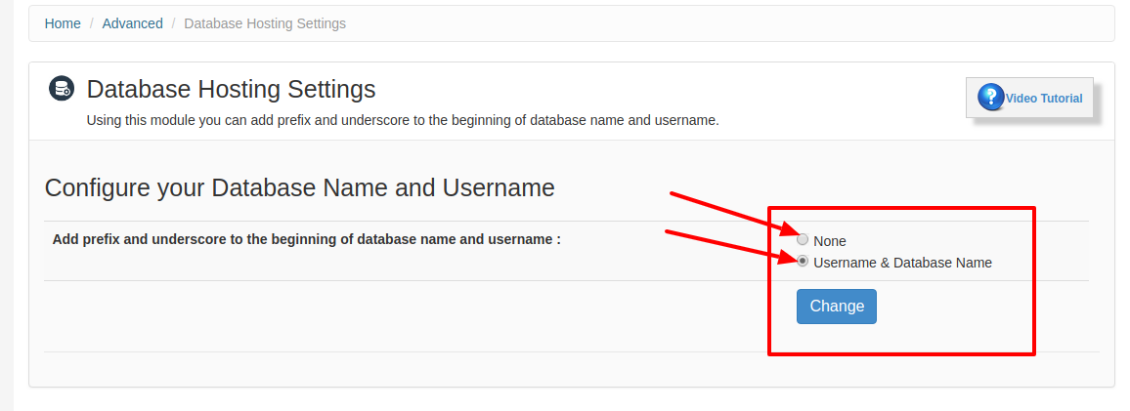This screenshot has width=1130, height=411.
Task: Click the Database Hosting Settings breadcrumb item
Action: point(265,23)
